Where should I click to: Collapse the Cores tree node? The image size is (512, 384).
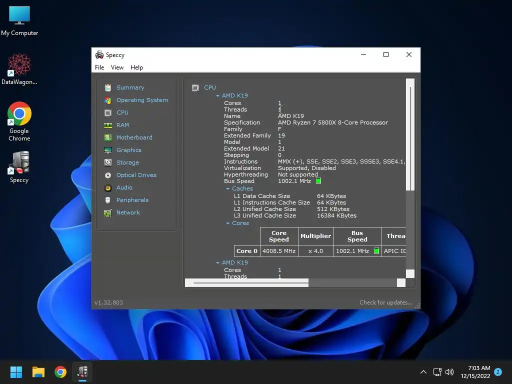tap(228, 223)
